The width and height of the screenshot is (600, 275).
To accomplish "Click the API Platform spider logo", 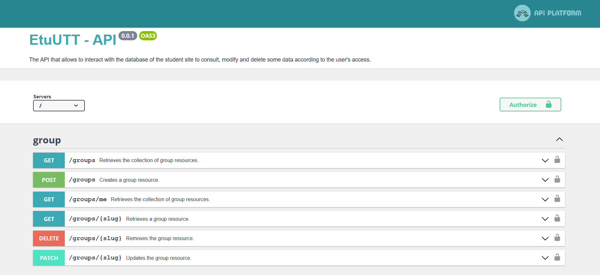I will click(522, 13).
